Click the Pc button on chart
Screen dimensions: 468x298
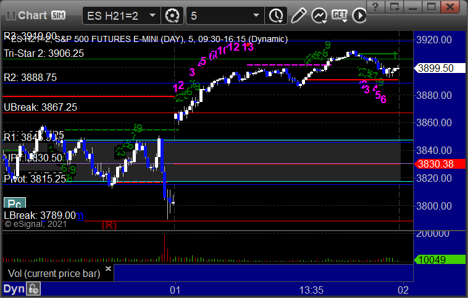[15, 203]
